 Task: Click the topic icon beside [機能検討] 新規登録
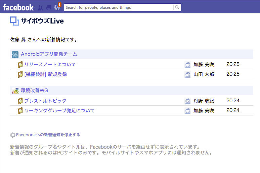[20, 74]
